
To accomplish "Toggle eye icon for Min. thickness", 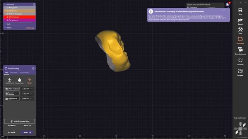I will (x=8, y=17).
